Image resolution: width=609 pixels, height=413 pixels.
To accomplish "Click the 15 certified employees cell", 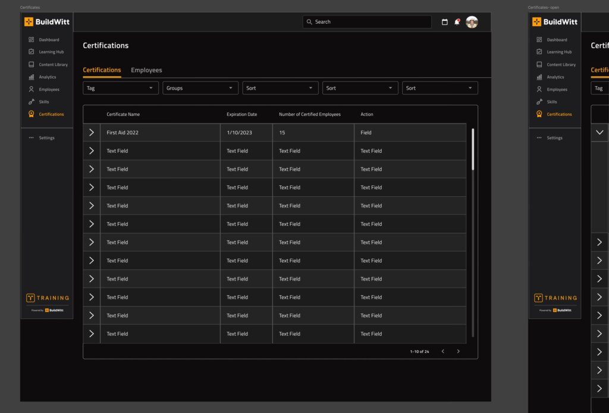I will (x=313, y=133).
